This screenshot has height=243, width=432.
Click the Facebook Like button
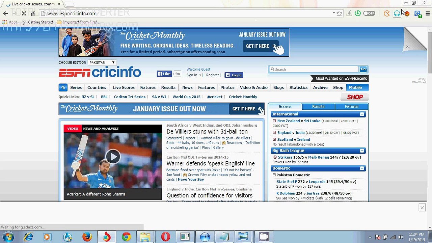click(x=164, y=74)
